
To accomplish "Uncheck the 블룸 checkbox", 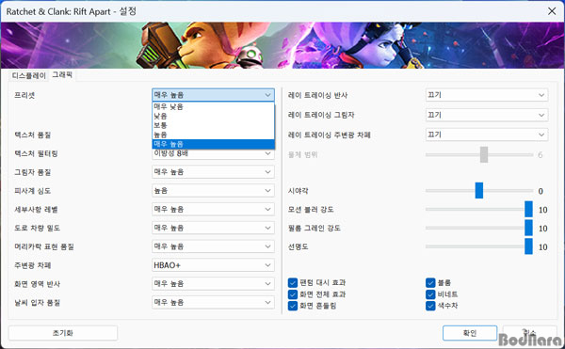I will [x=430, y=283].
